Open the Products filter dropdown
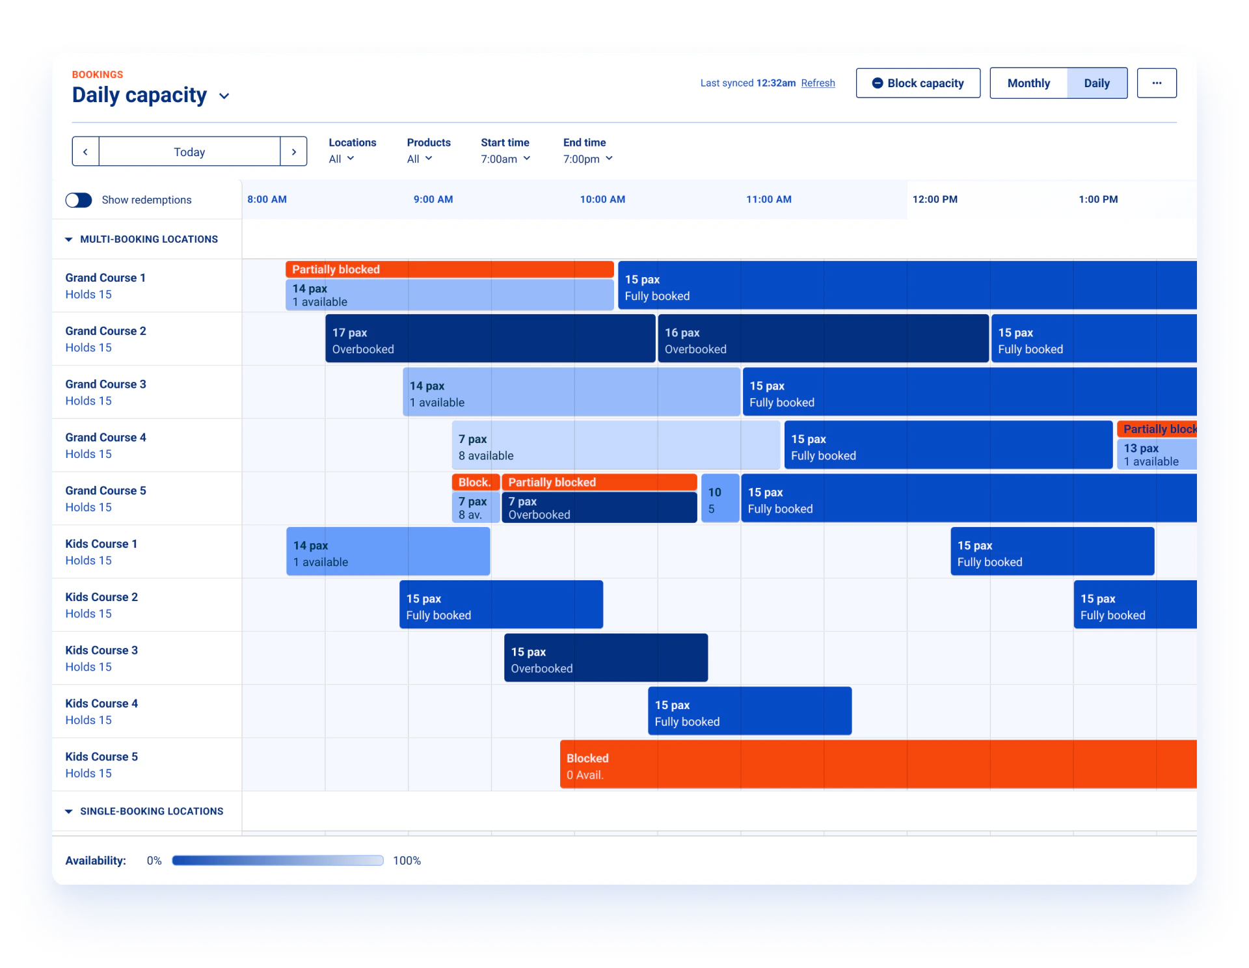 tap(420, 159)
